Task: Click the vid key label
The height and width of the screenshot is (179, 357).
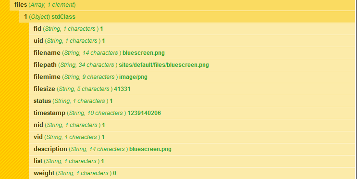Action: tap(38, 137)
